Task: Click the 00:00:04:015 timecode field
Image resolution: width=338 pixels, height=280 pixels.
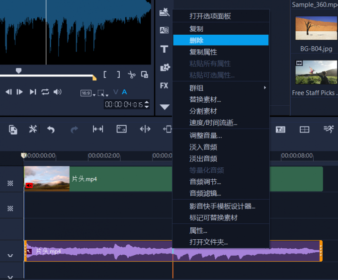Action: coord(124,105)
